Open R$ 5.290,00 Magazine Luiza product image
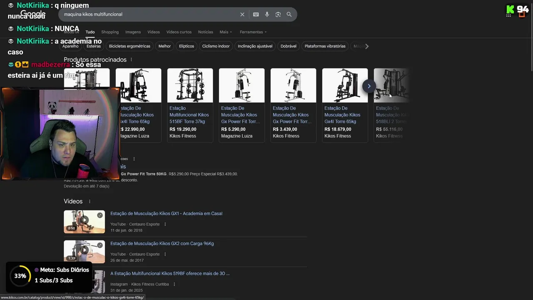 pos(242,85)
